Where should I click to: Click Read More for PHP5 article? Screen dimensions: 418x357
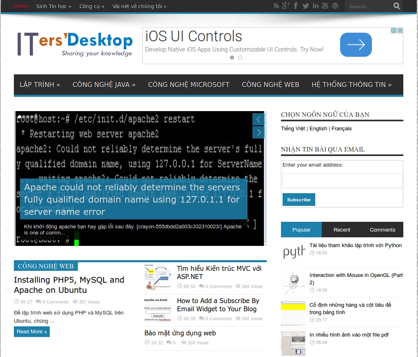tap(32, 332)
